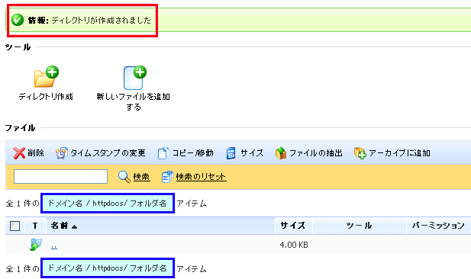Click the 削除 toolbar label
The image size is (471, 279).
click(36, 153)
